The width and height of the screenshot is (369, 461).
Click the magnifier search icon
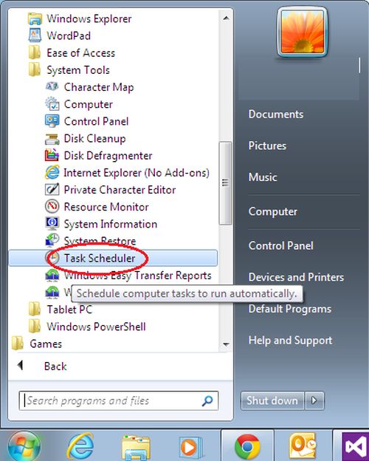click(x=207, y=400)
